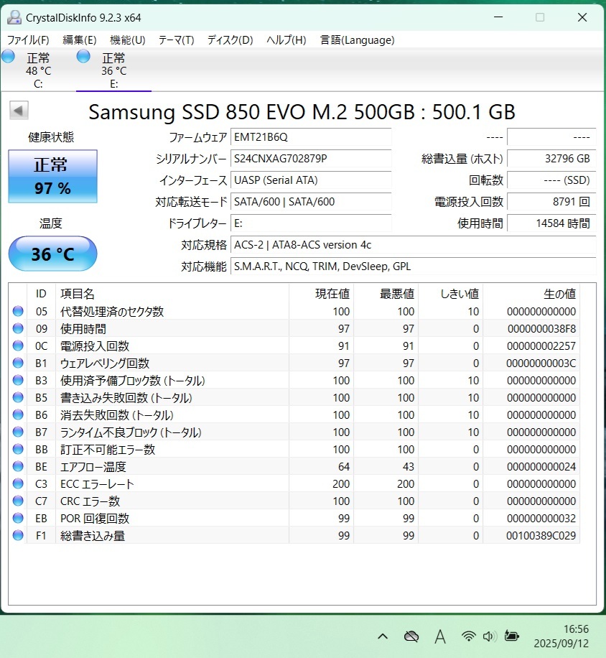Click status circle for attribute B1
Image resolution: width=606 pixels, height=658 pixels.
(x=18, y=363)
